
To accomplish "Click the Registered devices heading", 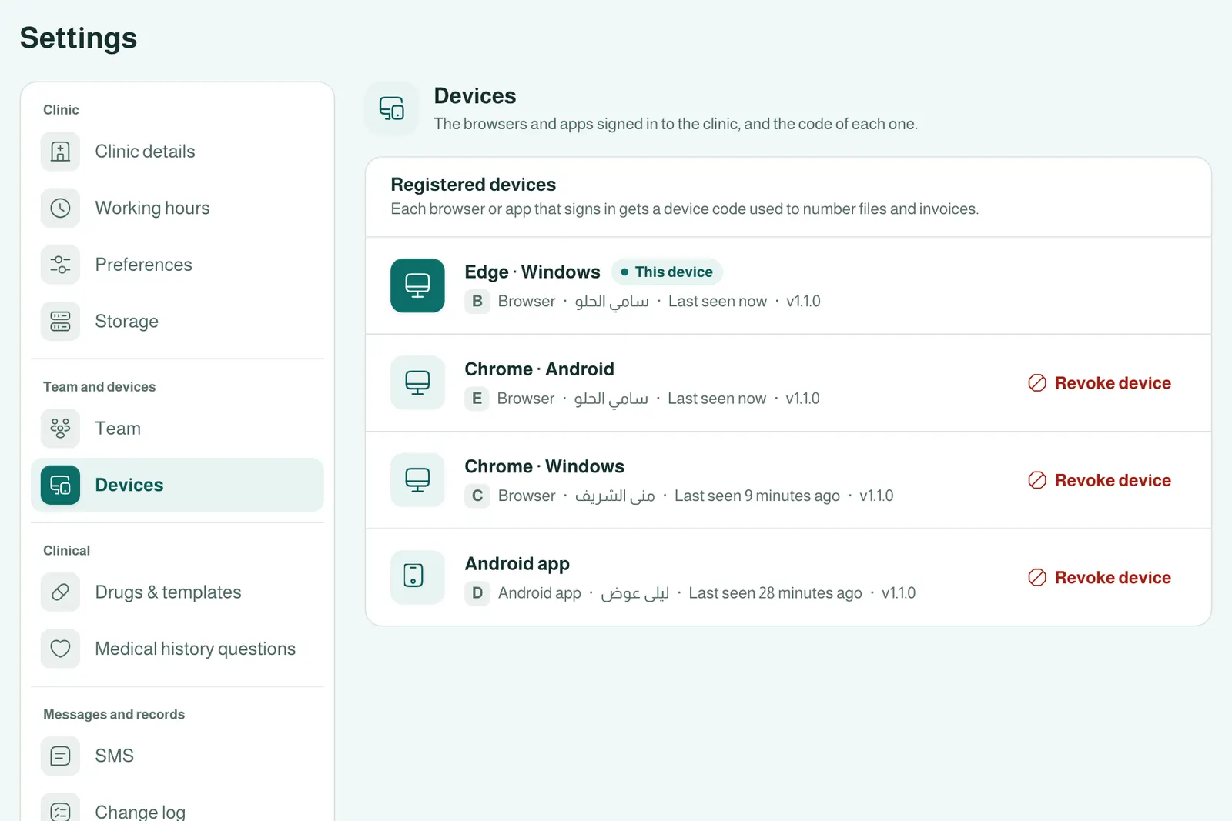I will [473, 185].
